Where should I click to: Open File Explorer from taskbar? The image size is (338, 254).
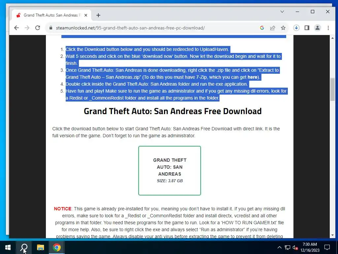[40, 247]
